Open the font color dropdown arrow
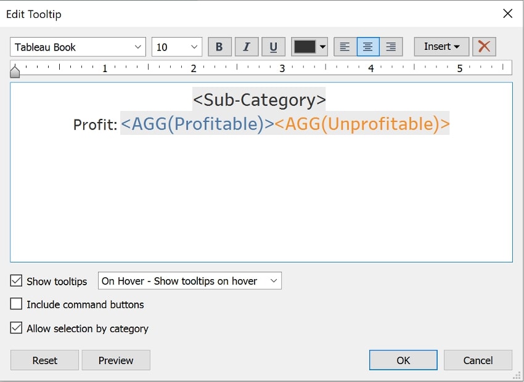The width and height of the screenshot is (524, 382). tap(323, 47)
